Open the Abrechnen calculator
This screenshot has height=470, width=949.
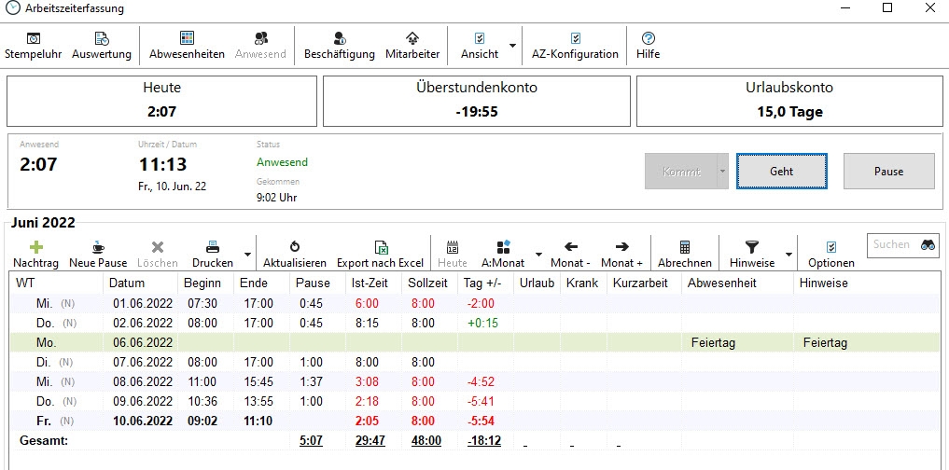(684, 254)
